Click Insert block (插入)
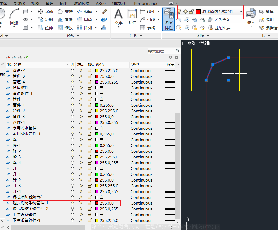This screenshot has height=230, width=278. click(251, 17)
